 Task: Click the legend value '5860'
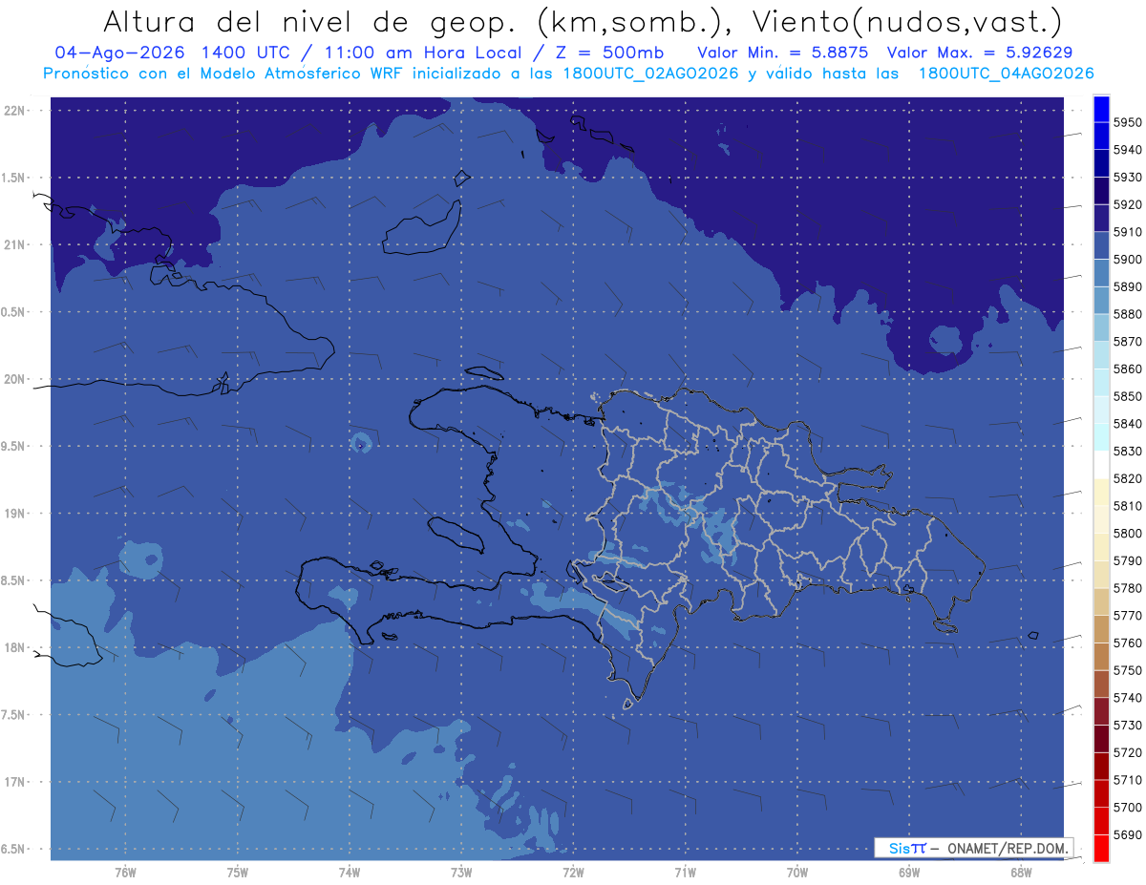(1127, 369)
